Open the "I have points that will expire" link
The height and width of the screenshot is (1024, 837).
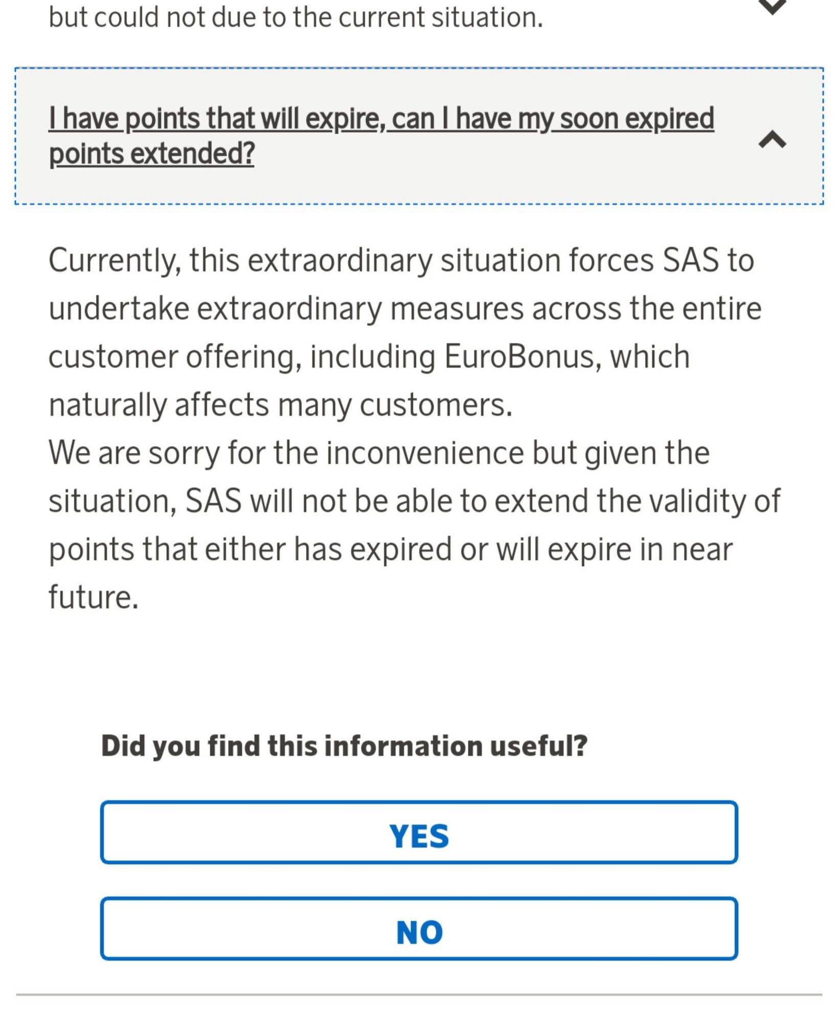coord(381,135)
